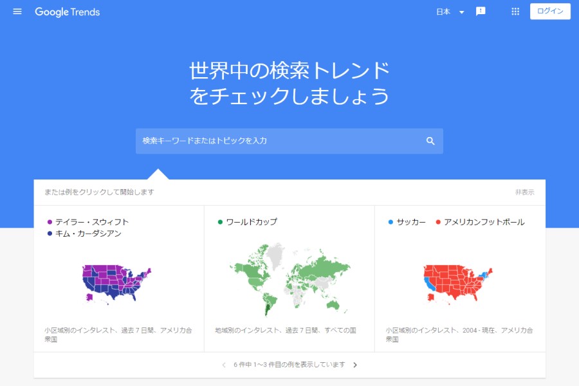Open the hamburger main menu
This screenshot has width=579, height=386.
17,12
